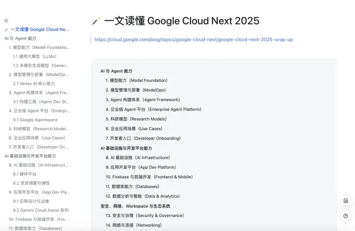Open sidebar entry 1.2 多模态生成模型
Viewport: 355px width, 231px height.
pyautogui.click(x=40, y=66)
